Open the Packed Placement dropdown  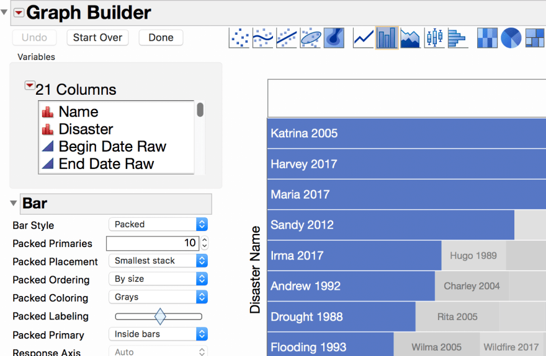158,261
